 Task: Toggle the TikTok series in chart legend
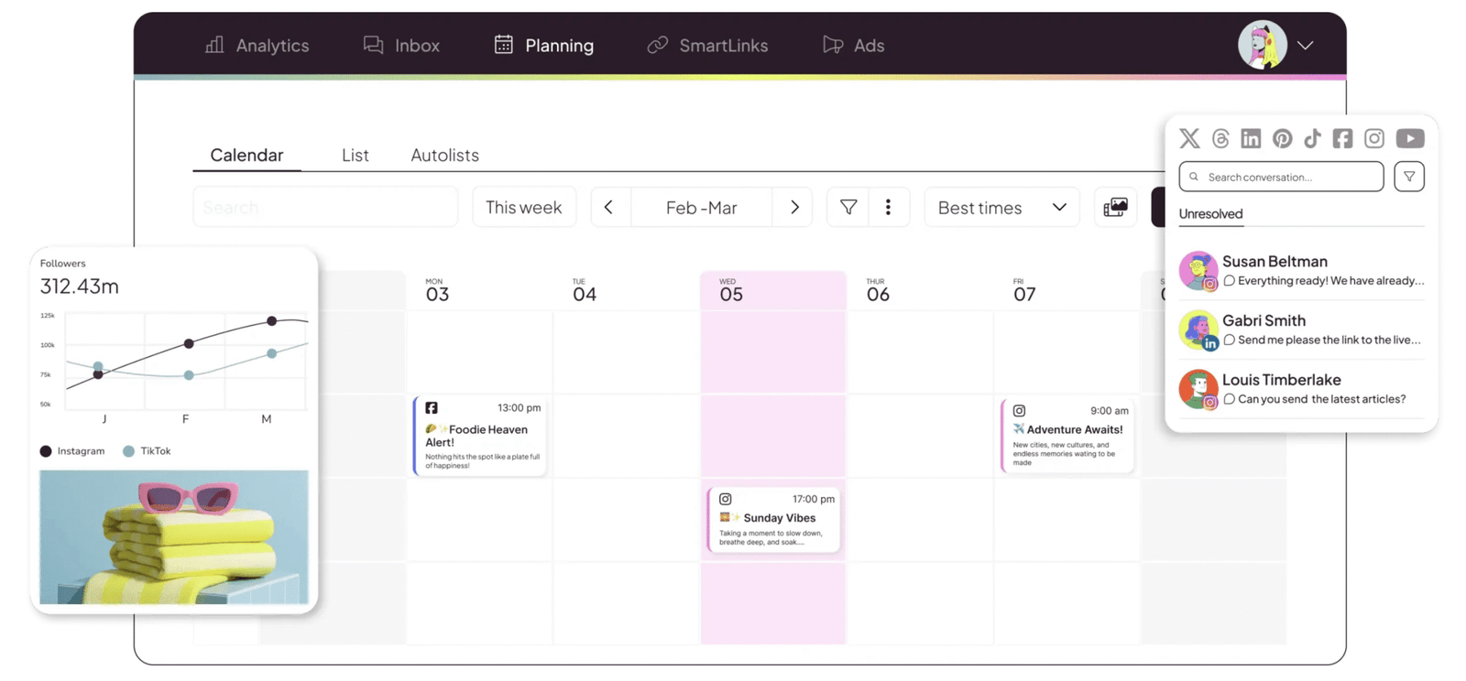coord(147,451)
